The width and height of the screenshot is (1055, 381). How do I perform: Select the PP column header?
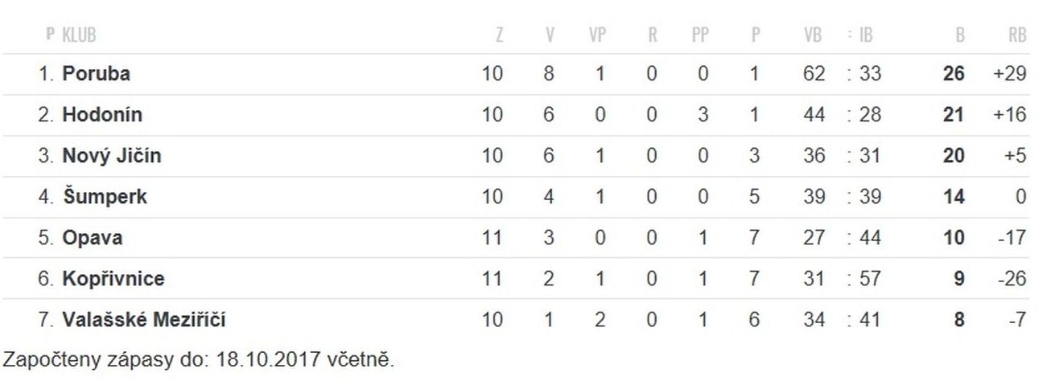click(700, 35)
